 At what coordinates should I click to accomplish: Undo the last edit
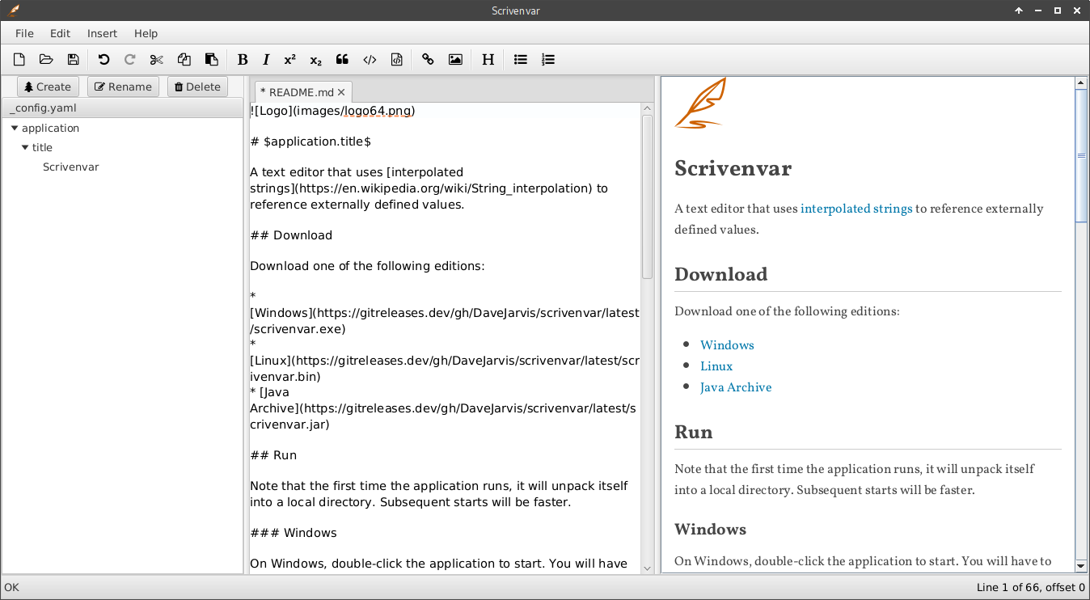click(104, 59)
